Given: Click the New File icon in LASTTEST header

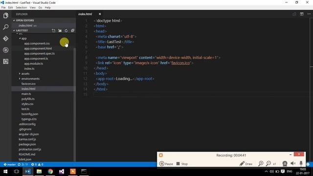Looking at the screenshot, I should (x=53, y=30).
